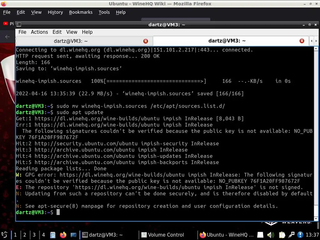Click the 13:37 clock
The image size is (320, 240).
pos(312,235)
